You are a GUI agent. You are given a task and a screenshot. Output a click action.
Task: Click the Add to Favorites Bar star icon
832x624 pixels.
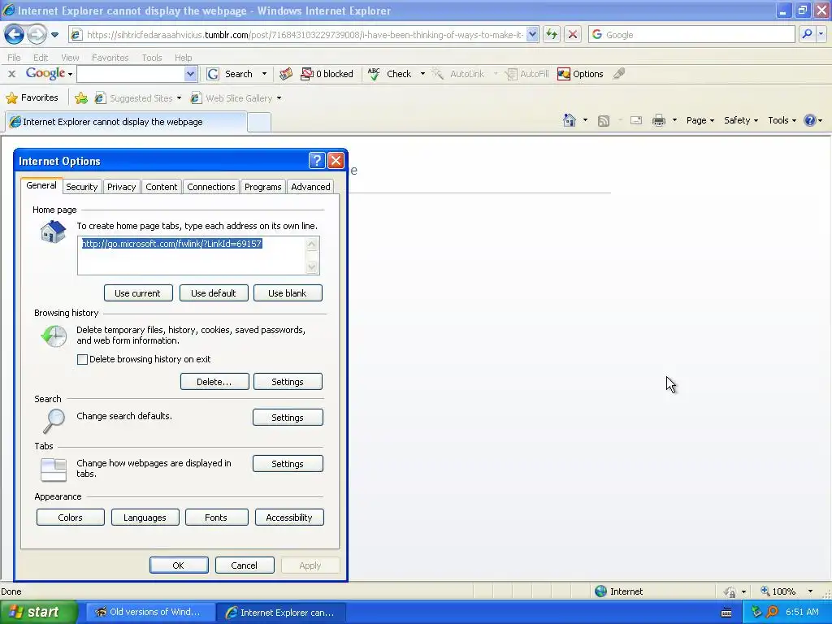pyautogui.click(x=81, y=97)
